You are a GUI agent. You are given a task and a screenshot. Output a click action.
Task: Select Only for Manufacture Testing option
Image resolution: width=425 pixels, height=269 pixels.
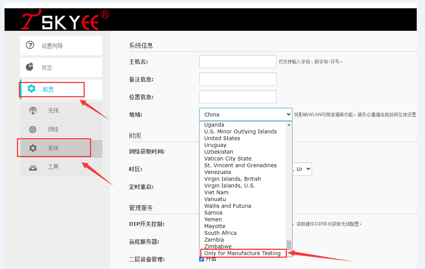tap(242, 253)
